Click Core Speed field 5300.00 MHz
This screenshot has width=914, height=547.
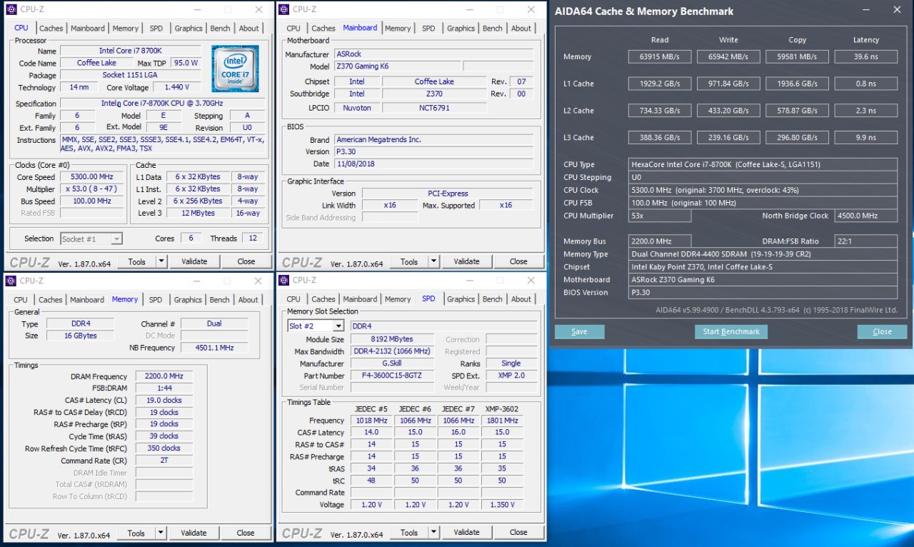[91, 176]
